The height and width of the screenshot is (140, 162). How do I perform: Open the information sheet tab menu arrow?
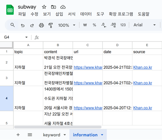102,135
